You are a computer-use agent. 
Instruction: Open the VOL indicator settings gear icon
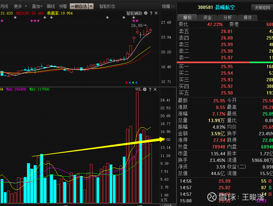(145, 90)
